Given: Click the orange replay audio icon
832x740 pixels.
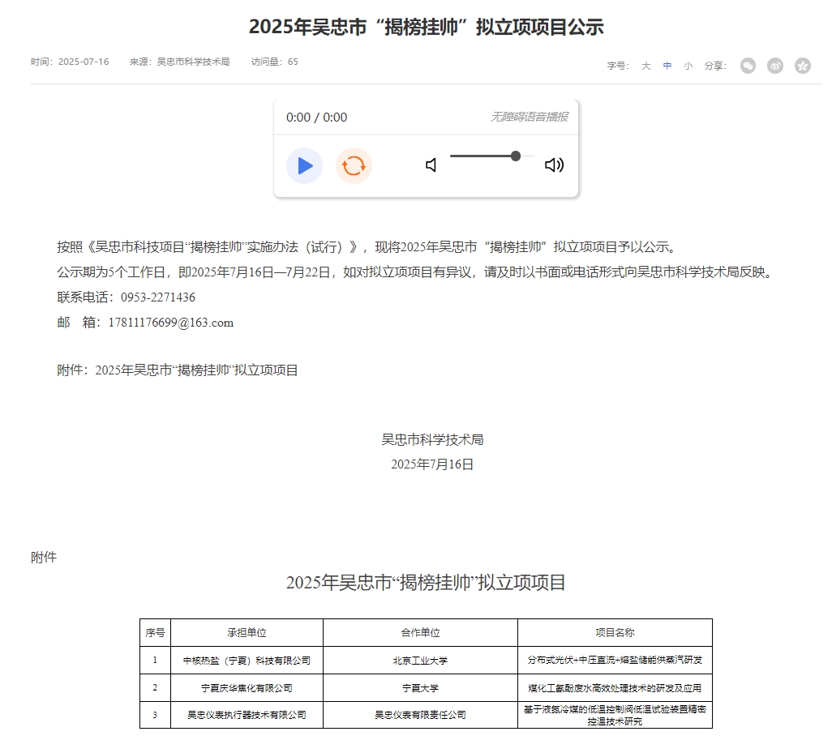Looking at the screenshot, I should click(354, 166).
